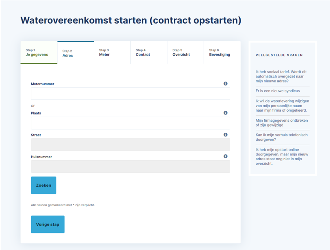The height and width of the screenshot is (250, 330).
Task: Click the info icon next to Plaats
Action: pyautogui.click(x=225, y=113)
